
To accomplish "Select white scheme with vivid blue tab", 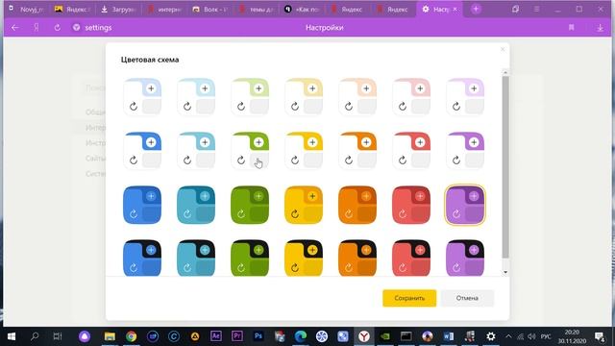I will pos(142,151).
